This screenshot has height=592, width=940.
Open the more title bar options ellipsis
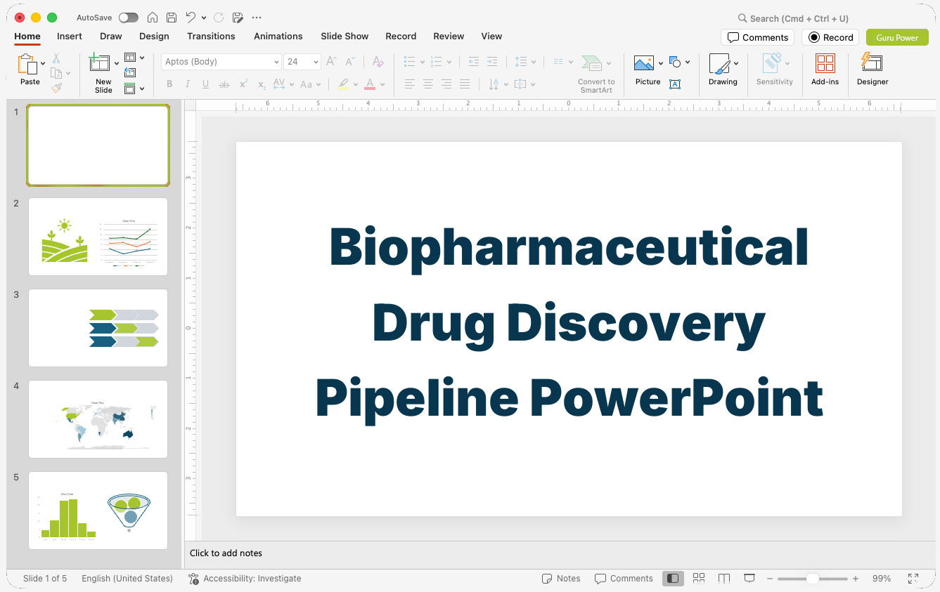click(x=257, y=18)
